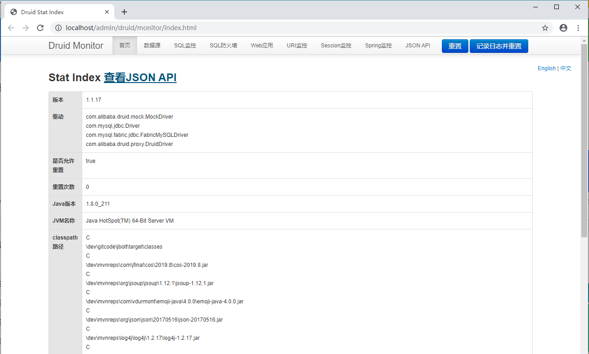Open the 首页 navigation tab
The height and width of the screenshot is (354, 589).
tap(125, 46)
